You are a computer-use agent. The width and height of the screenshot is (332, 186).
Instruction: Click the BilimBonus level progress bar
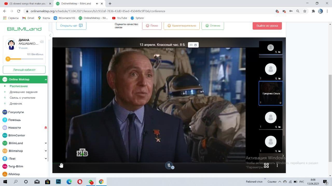coord(25,59)
